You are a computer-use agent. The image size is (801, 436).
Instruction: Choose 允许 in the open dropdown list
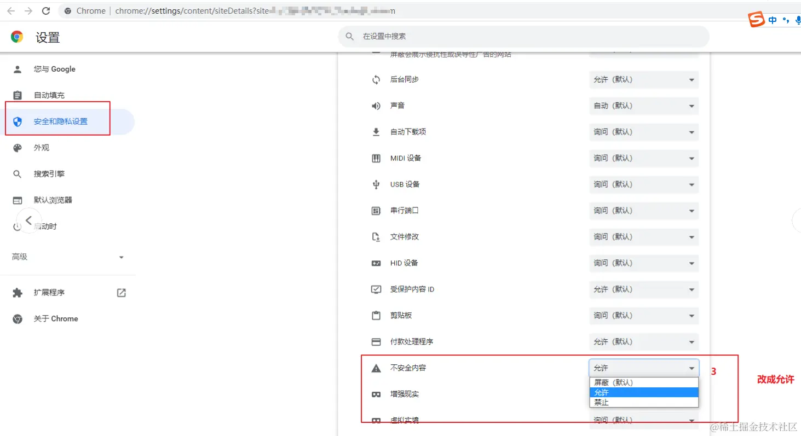(644, 392)
